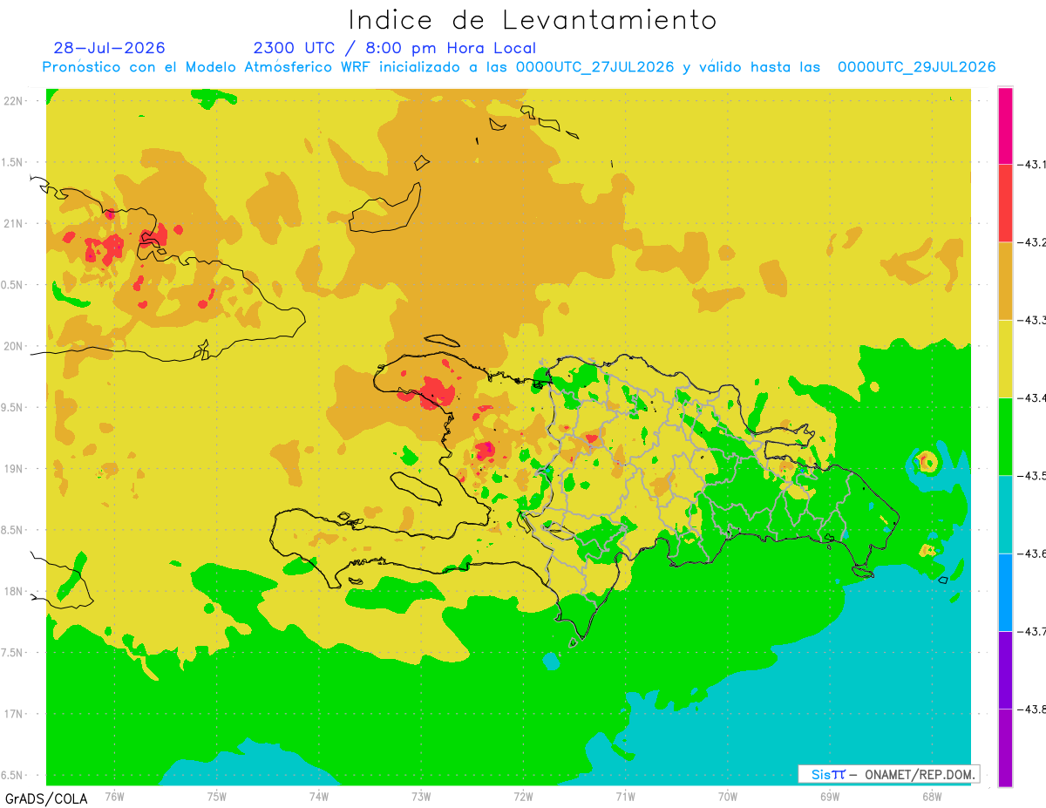1046x808 pixels.
Task: Click the '-43.1' legend value
Action: click(x=1032, y=165)
